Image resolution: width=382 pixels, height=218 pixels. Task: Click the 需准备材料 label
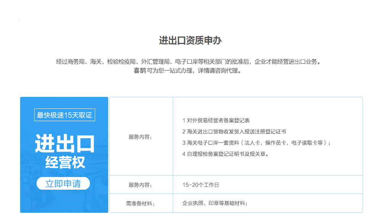click(140, 203)
